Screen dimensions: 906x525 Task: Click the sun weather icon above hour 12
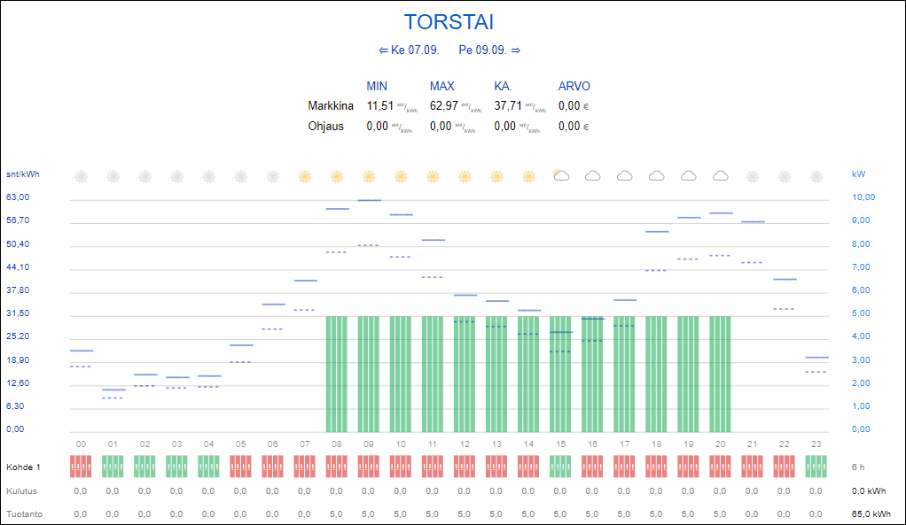point(465,176)
